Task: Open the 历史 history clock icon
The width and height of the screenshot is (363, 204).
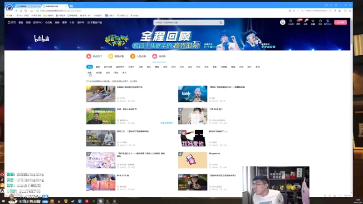Action: pos(320,22)
